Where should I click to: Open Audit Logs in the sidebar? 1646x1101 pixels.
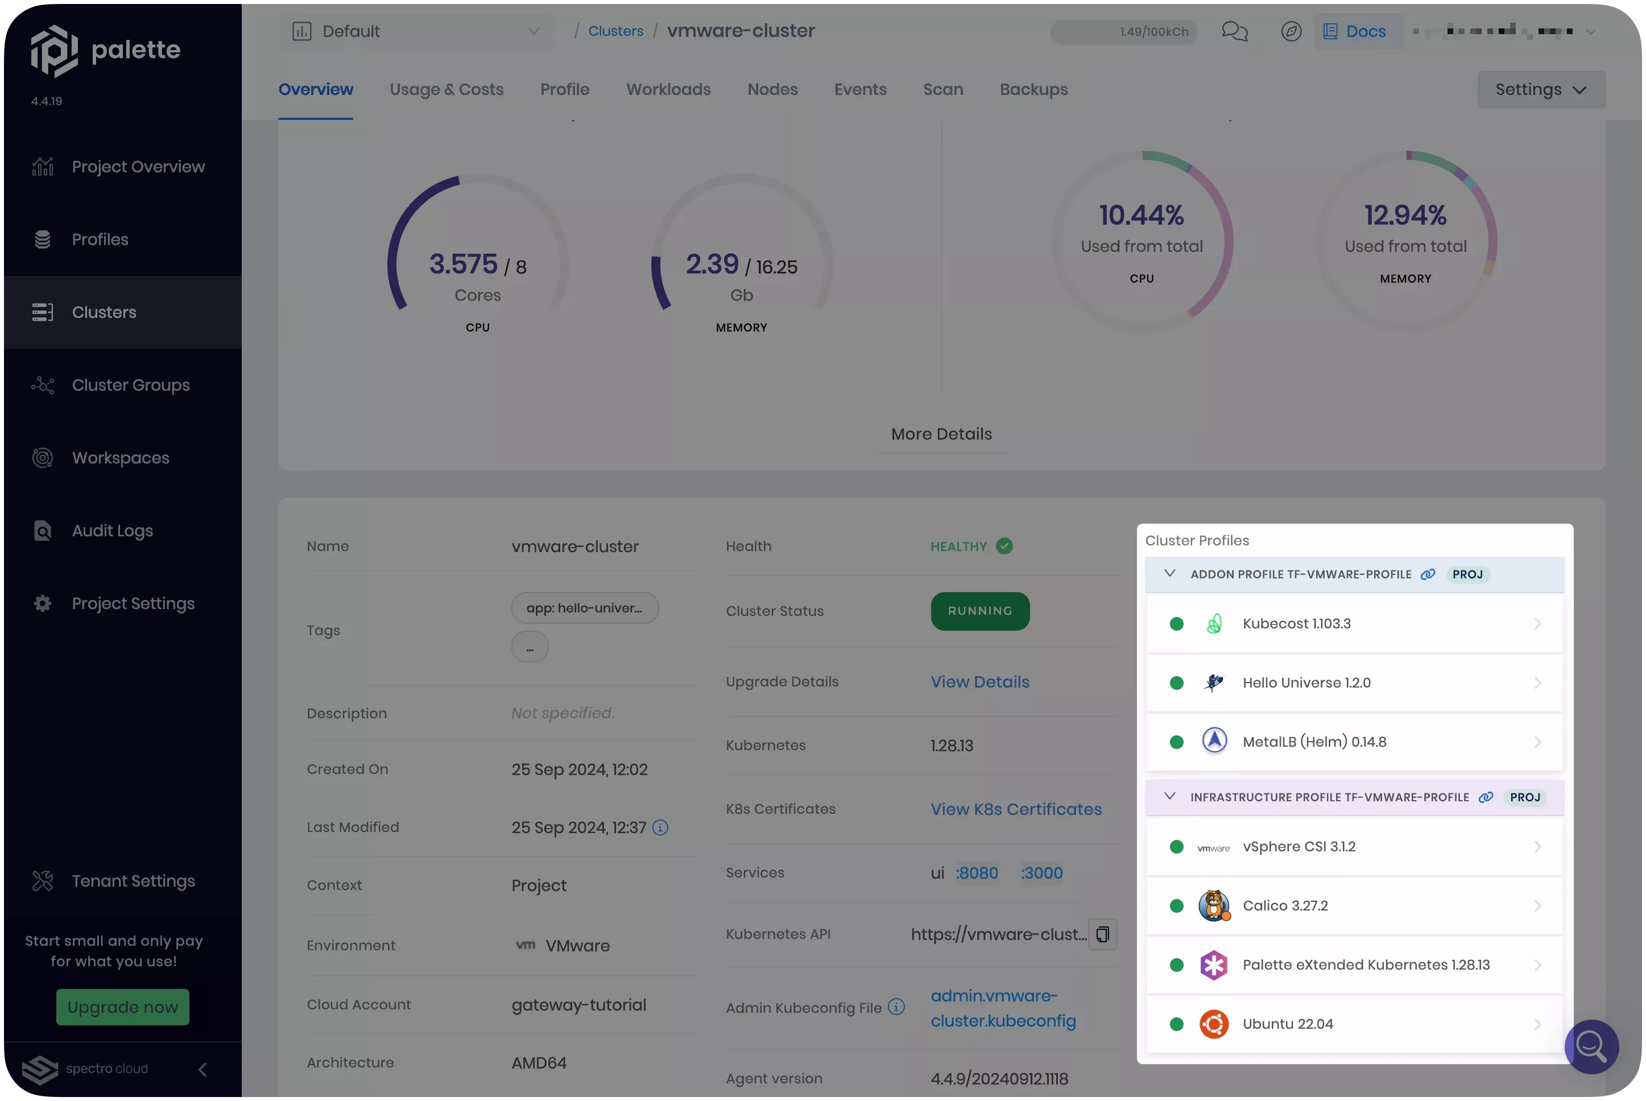(113, 531)
